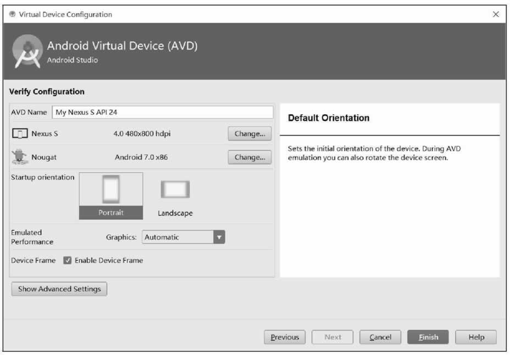Image resolution: width=510 pixels, height=355 pixels.
Task: Change the Nexus S hardware device
Action: [x=250, y=134]
